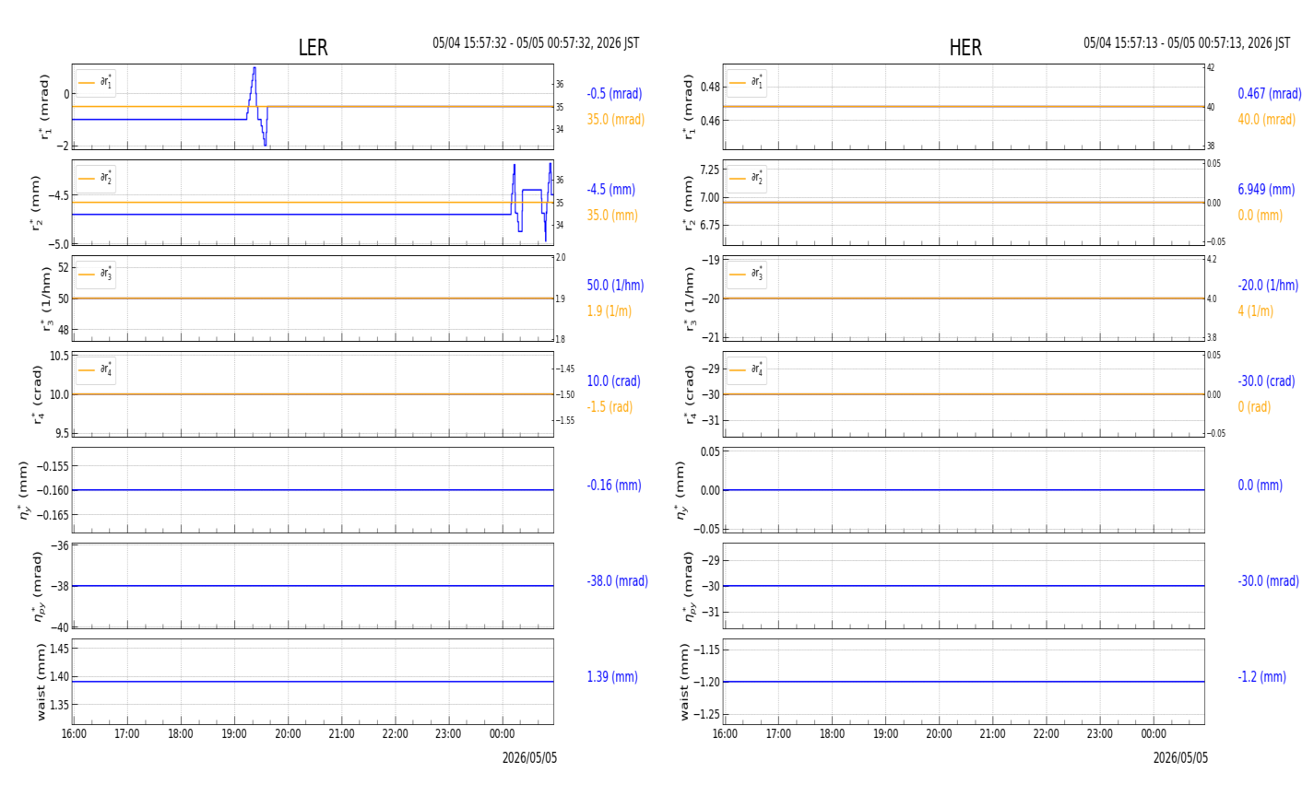
Task: Click the HER orange value '0 (rad)'
Action: [1254, 407]
